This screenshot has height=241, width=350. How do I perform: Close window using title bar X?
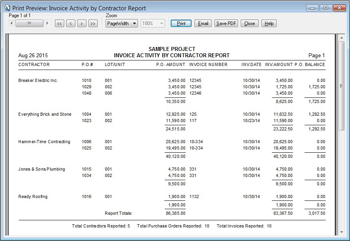[x=340, y=8]
